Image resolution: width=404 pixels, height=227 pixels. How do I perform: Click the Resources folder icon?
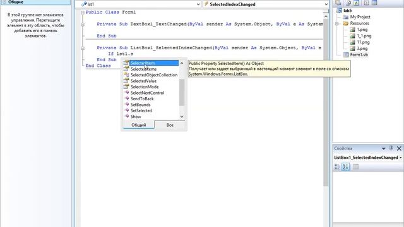pyautogui.click(x=345, y=23)
